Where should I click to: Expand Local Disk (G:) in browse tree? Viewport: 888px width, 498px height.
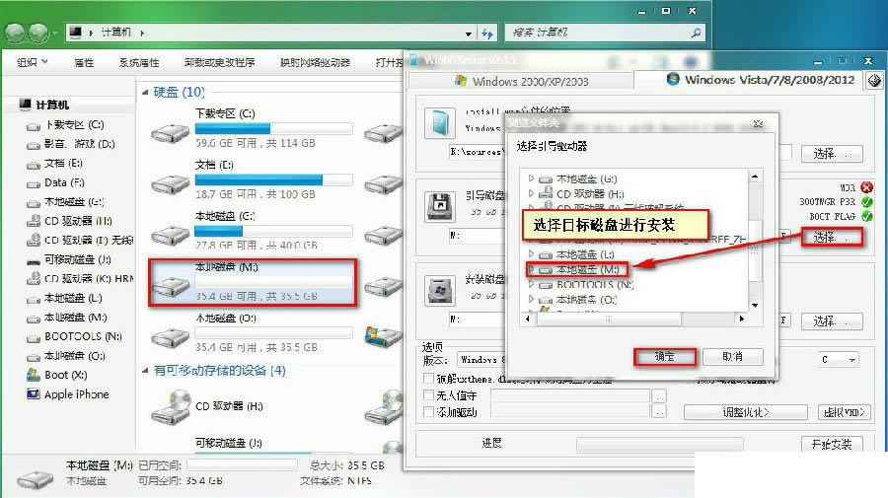point(531,178)
